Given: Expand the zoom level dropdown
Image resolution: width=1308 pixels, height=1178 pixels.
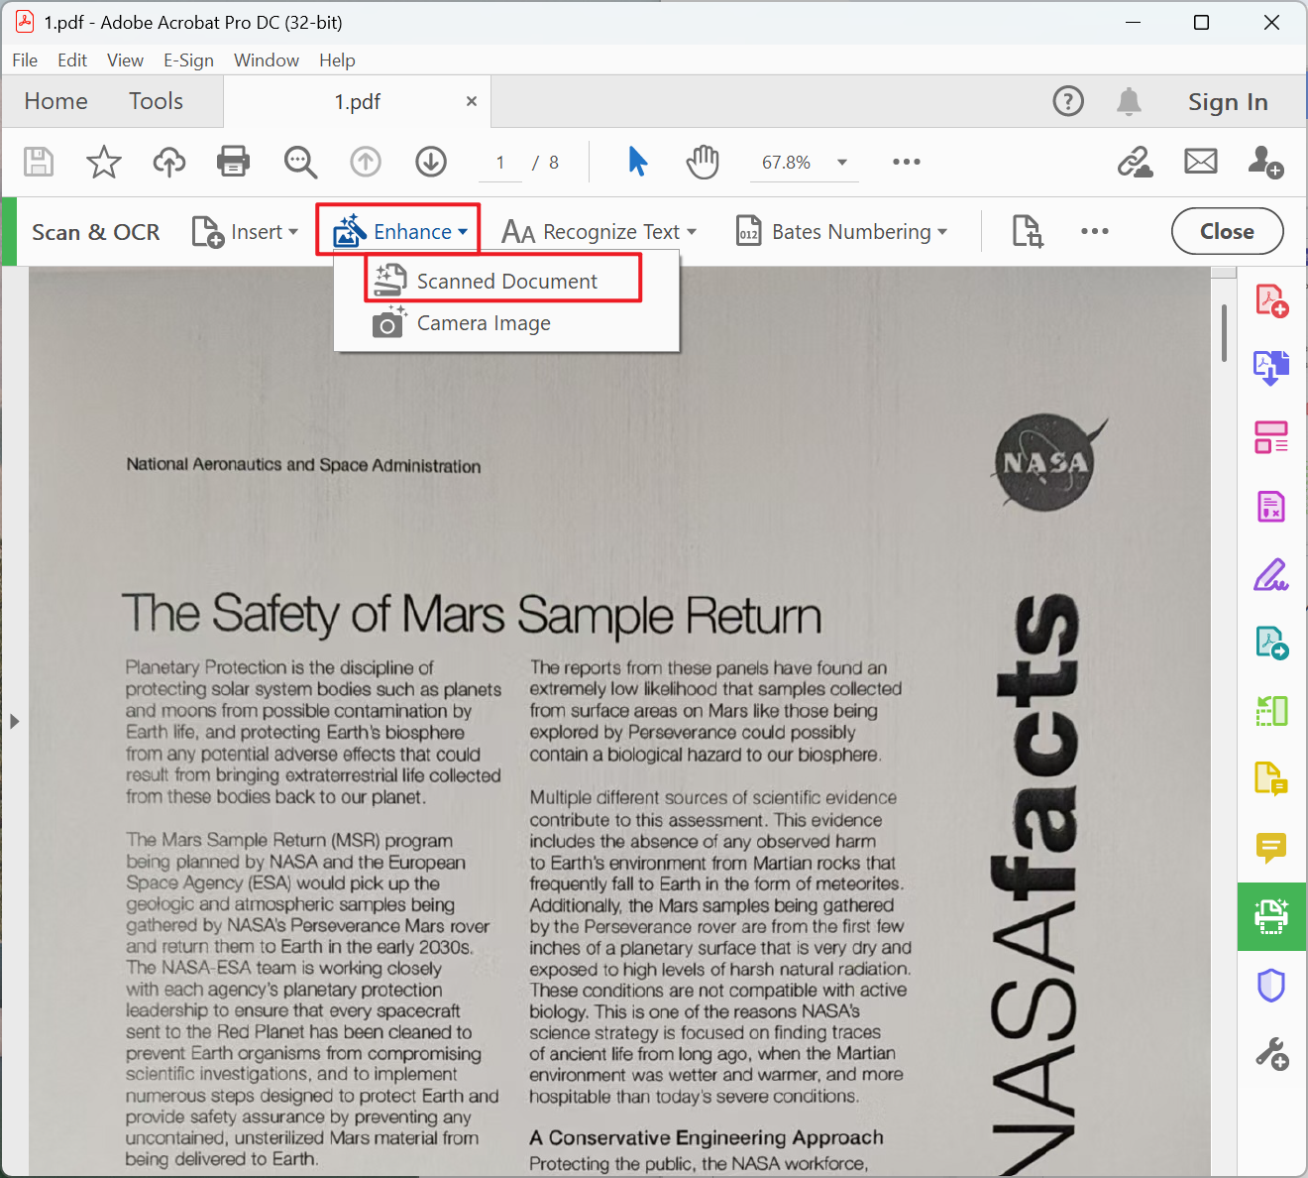Looking at the screenshot, I should (x=842, y=162).
